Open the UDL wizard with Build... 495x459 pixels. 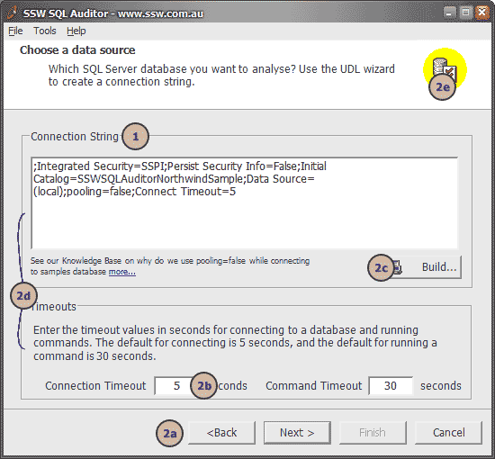[427, 267]
